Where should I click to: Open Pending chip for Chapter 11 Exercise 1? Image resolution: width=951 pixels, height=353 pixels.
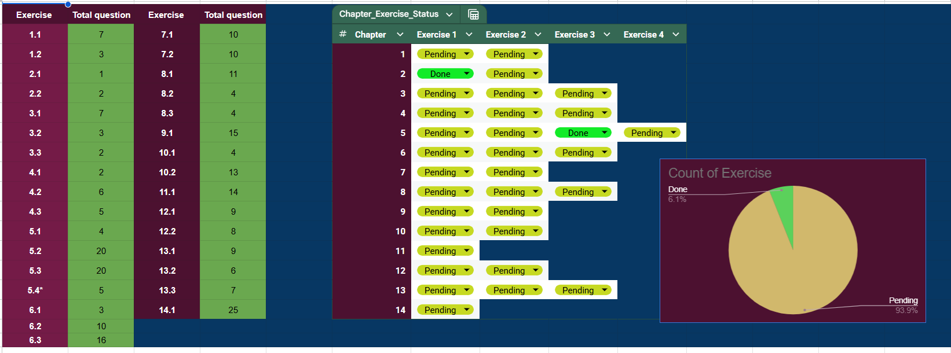pyautogui.click(x=445, y=251)
